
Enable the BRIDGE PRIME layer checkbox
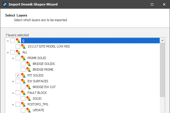[23, 70]
